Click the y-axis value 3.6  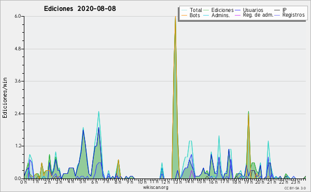pos(18,81)
